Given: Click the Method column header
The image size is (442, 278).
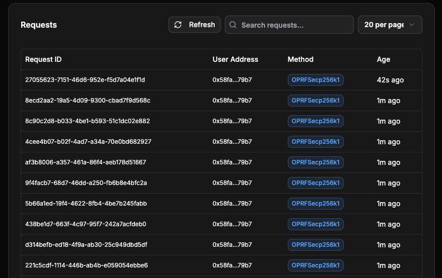Looking at the screenshot, I should coord(300,59).
